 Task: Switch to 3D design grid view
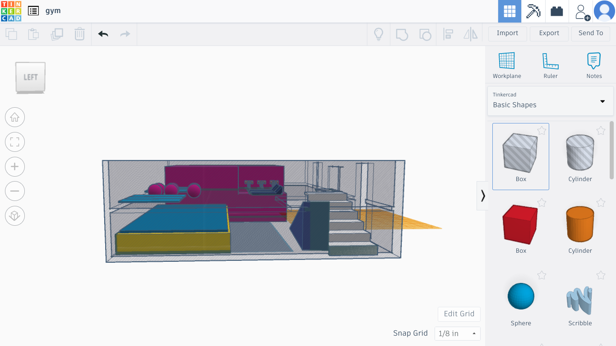click(509, 11)
